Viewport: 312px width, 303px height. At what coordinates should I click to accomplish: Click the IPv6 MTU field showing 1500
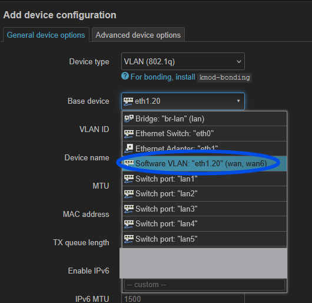[183, 299]
